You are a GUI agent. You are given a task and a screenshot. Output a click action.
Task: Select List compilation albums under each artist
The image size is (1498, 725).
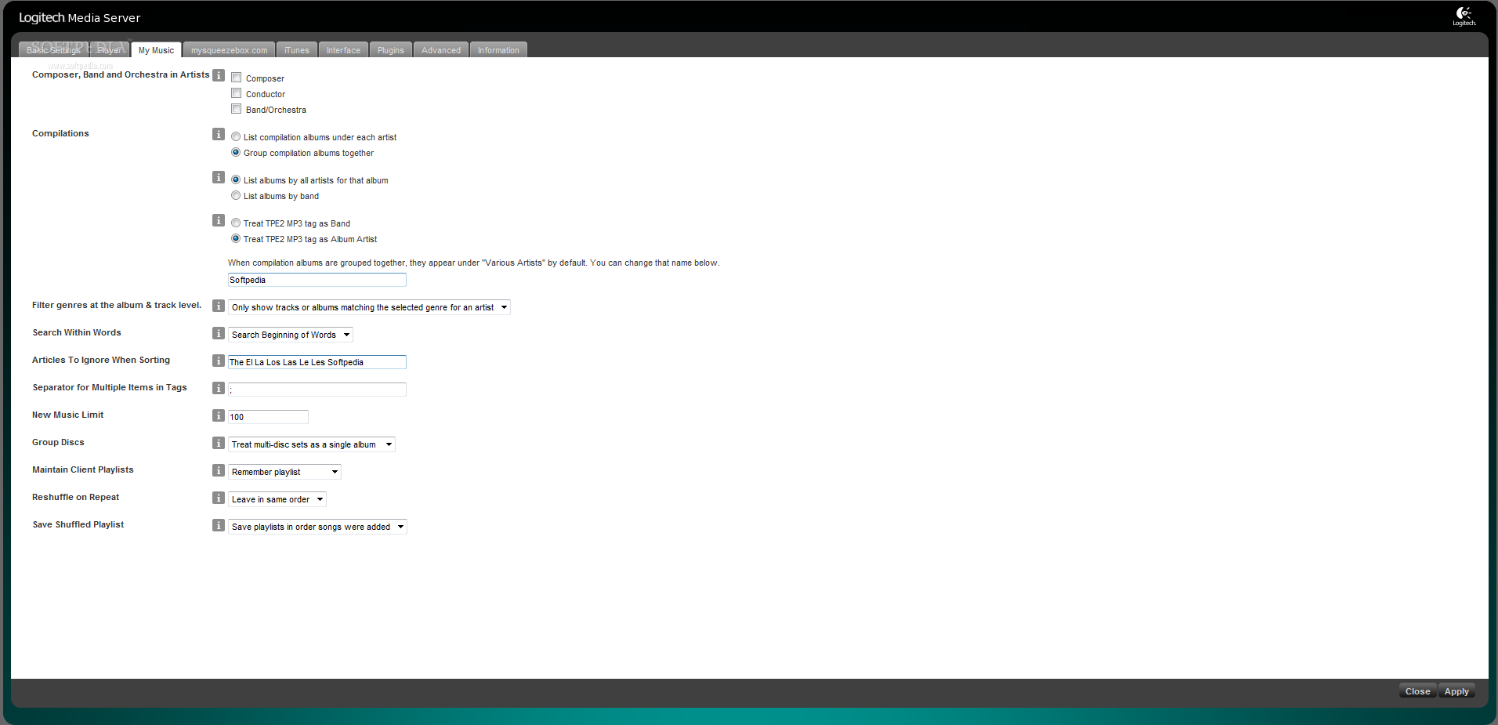tap(236, 136)
